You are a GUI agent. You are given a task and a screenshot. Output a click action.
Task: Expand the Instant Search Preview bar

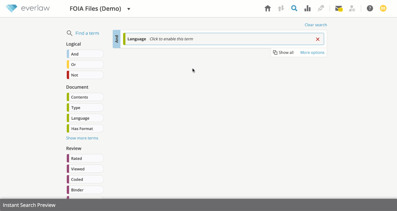[198, 205]
